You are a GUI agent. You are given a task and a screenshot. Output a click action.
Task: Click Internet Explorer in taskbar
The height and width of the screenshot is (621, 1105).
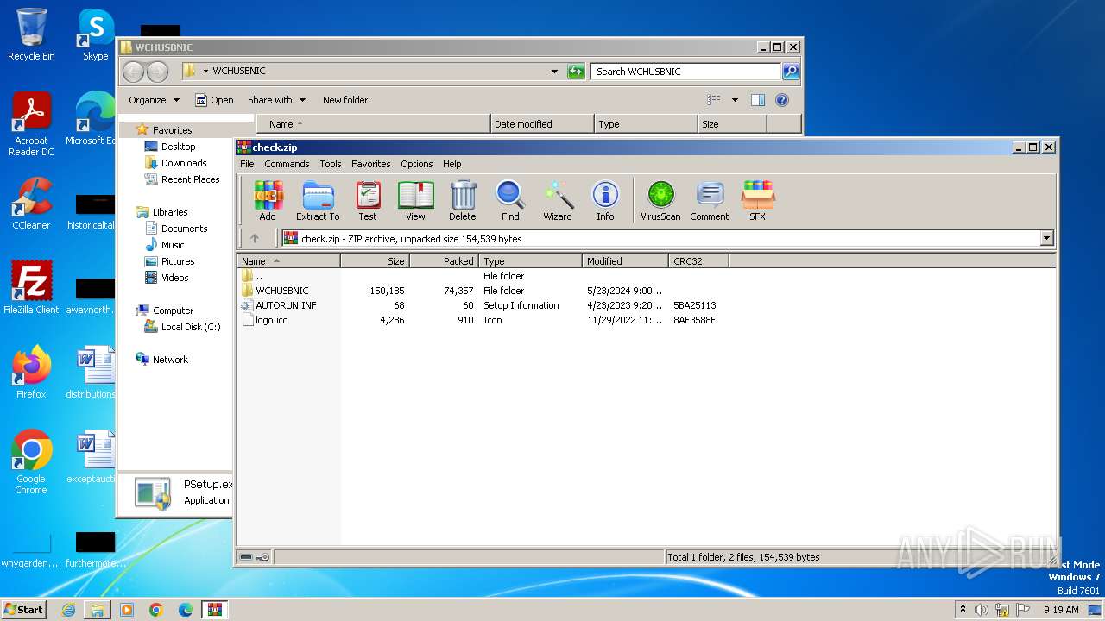point(68,610)
